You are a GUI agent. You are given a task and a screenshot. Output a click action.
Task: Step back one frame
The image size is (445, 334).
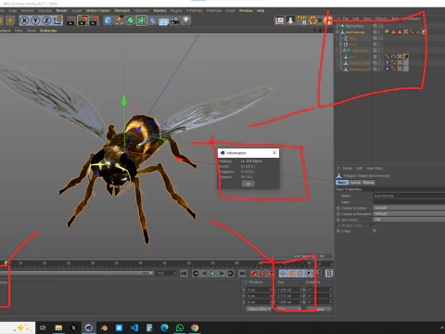point(204,274)
